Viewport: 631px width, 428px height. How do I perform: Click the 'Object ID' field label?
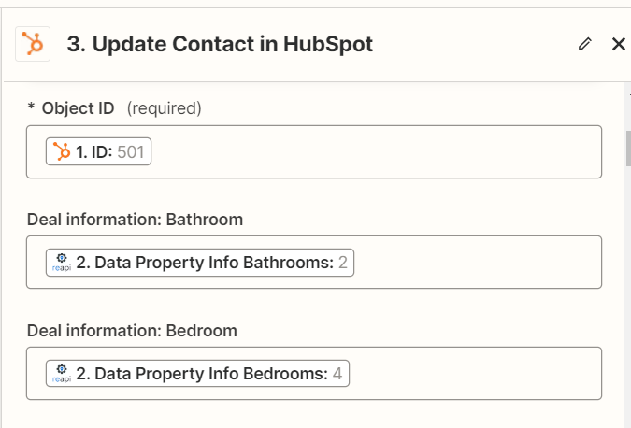(x=79, y=108)
